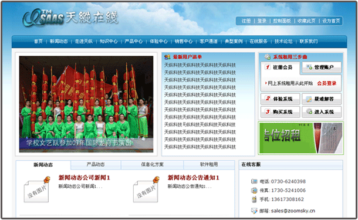The image size is (358, 220).
Task: Click the 最新用户清单 users icon
Action: coord(167,57)
